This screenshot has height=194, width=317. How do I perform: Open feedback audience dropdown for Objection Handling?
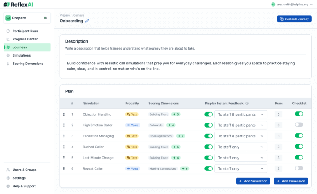241,114
